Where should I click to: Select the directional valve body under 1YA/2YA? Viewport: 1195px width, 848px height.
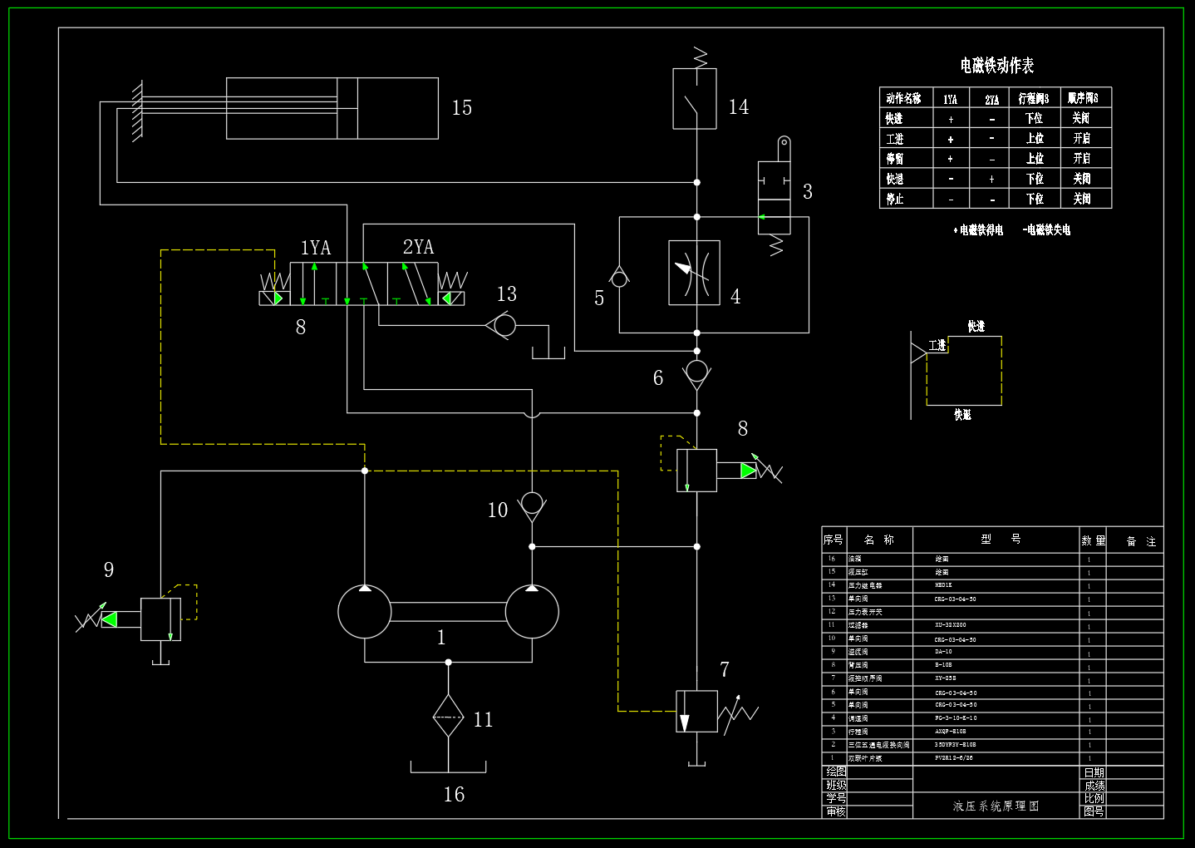(363, 283)
